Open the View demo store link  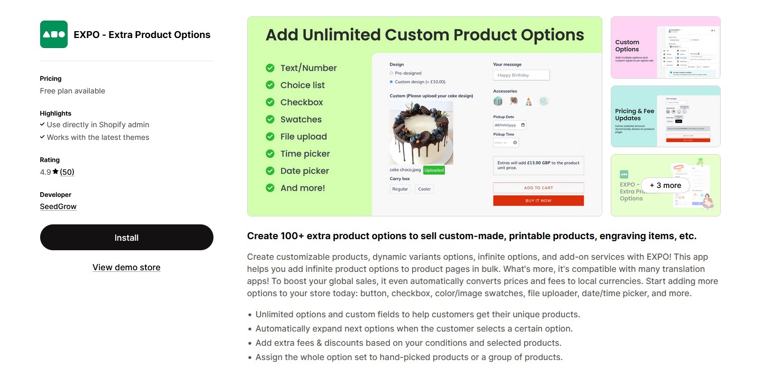[126, 267]
